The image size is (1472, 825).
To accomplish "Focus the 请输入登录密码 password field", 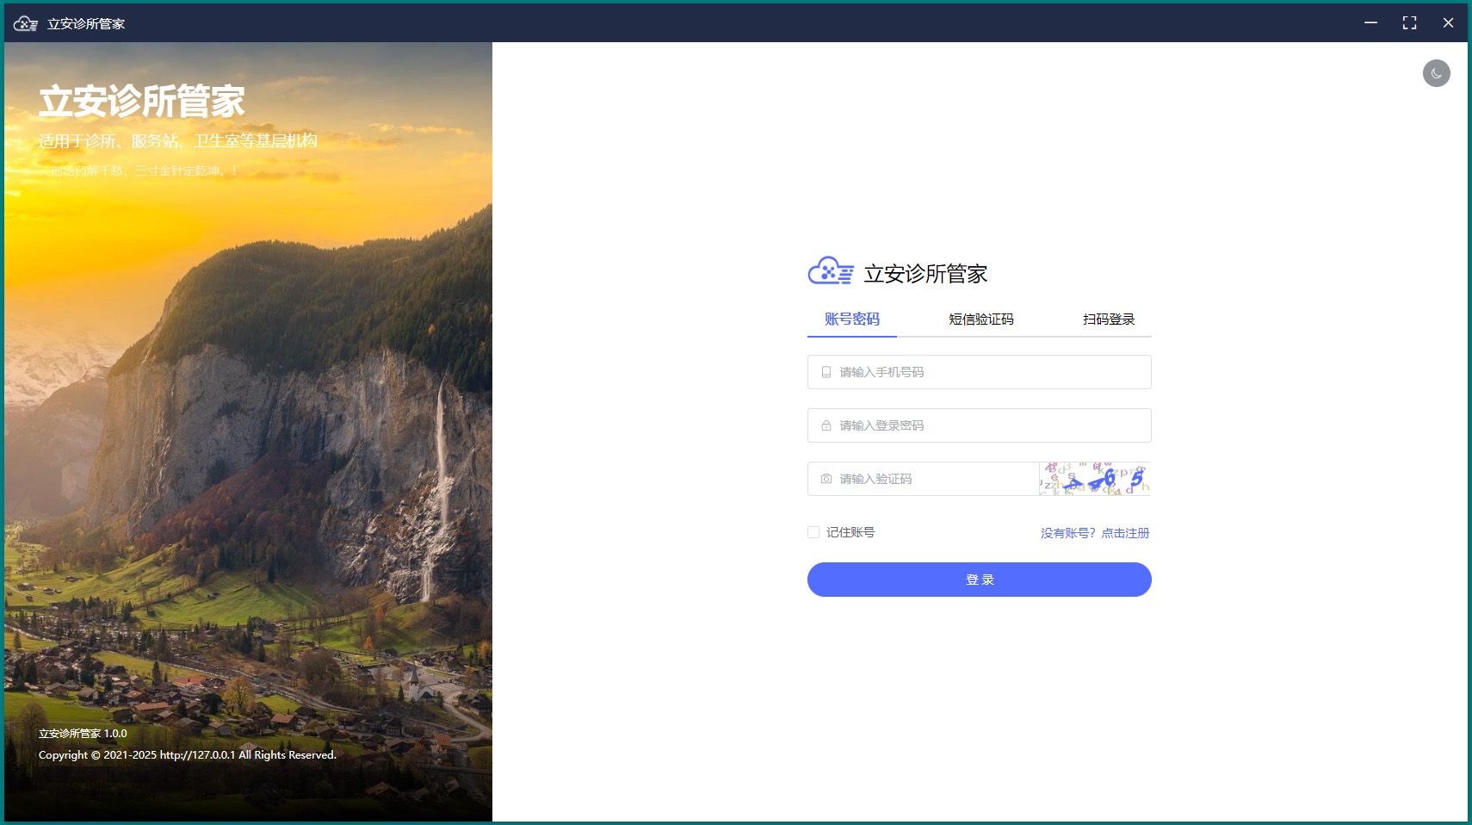I will point(979,425).
